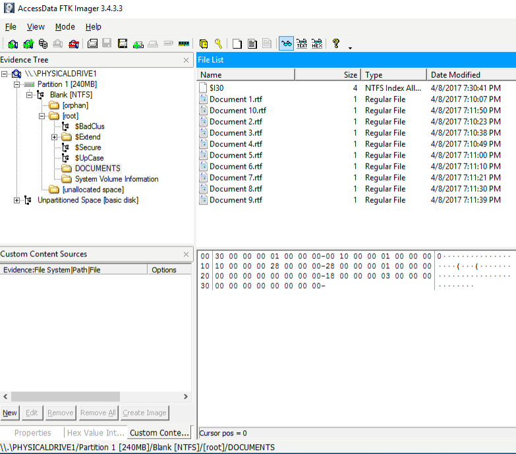Toggle automatic file view glasses icon
Image resolution: width=516 pixels, height=454 pixels.
coord(287,44)
